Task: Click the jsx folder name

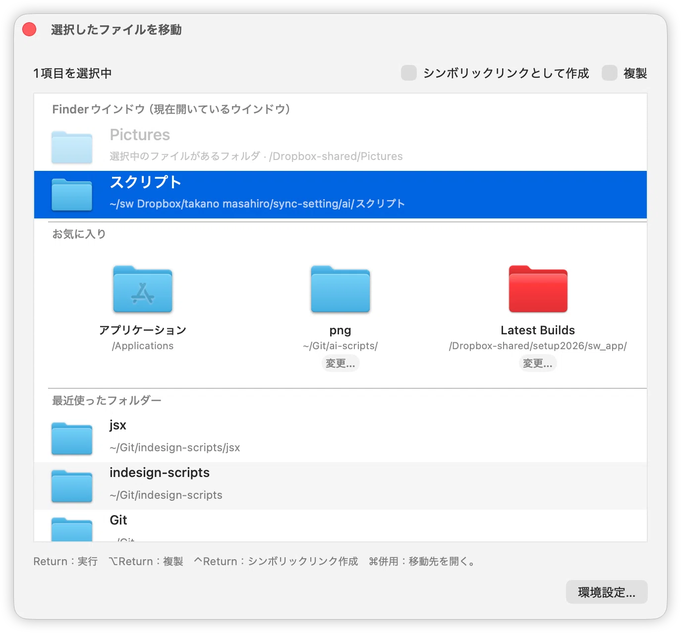Action: [118, 425]
